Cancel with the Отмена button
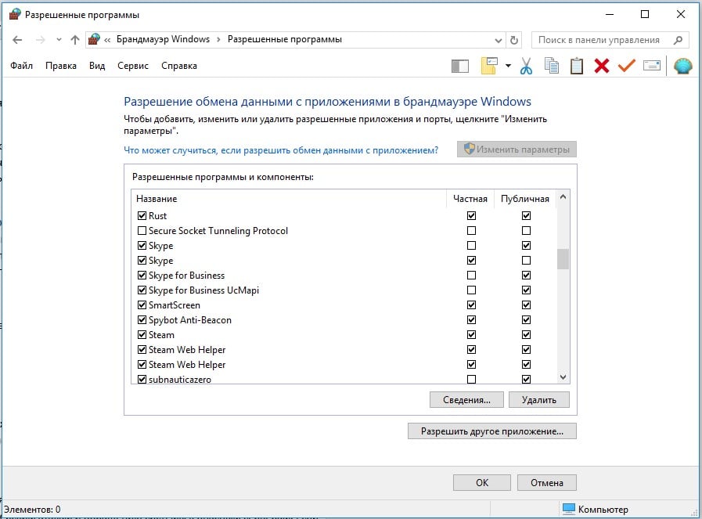 point(546,483)
